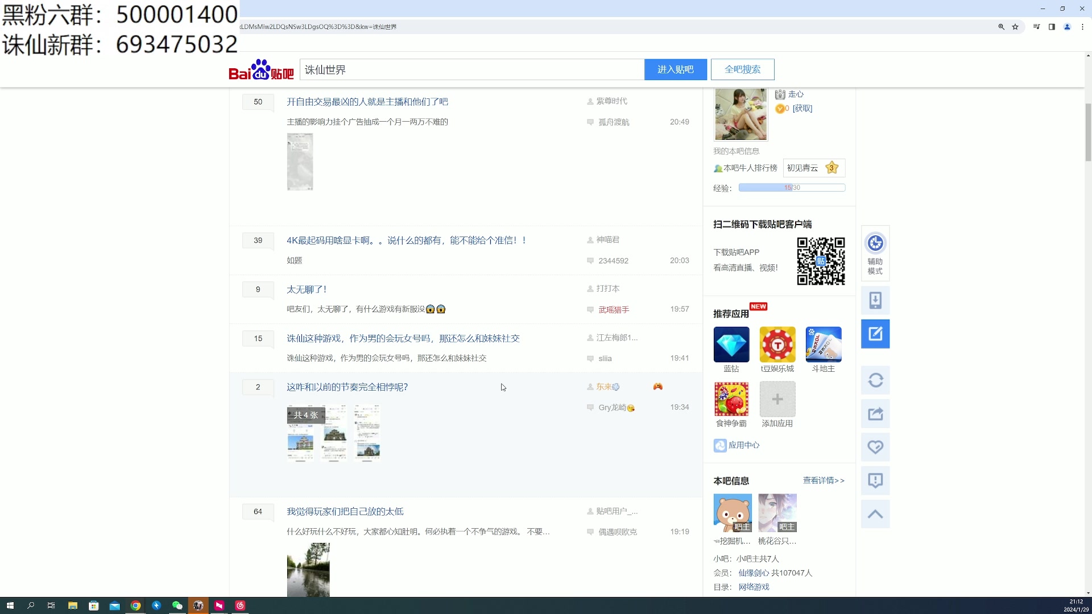Share the page using the sidebar share icon
Viewport: 1092px width, 614px height.
pyautogui.click(x=875, y=414)
